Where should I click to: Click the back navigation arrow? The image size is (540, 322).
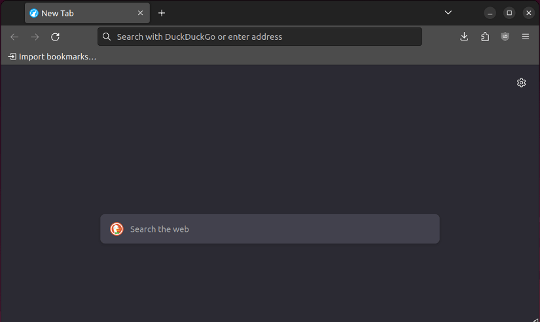tap(14, 37)
